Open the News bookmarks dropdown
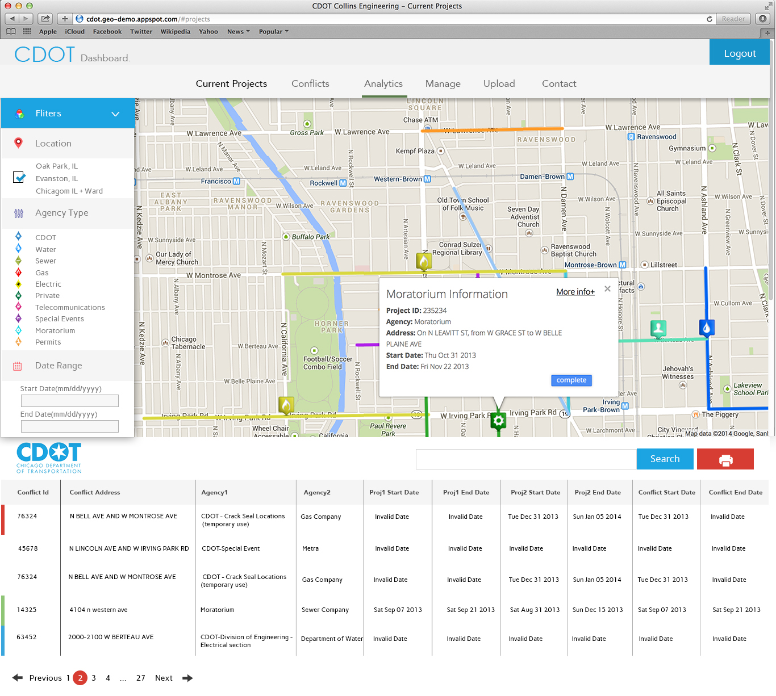Viewport: 776px width, 696px height. point(238,32)
